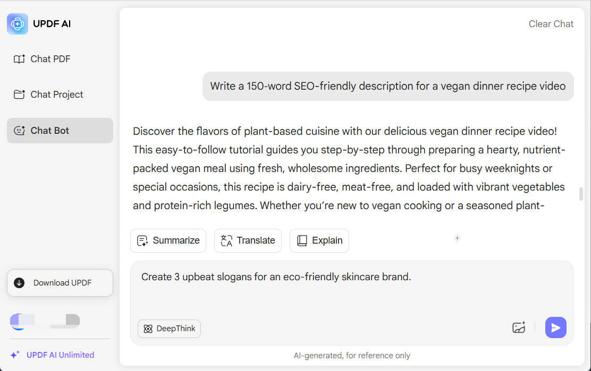591x371 pixels.
Task: Choose the Explain prompt
Action: 319,240
